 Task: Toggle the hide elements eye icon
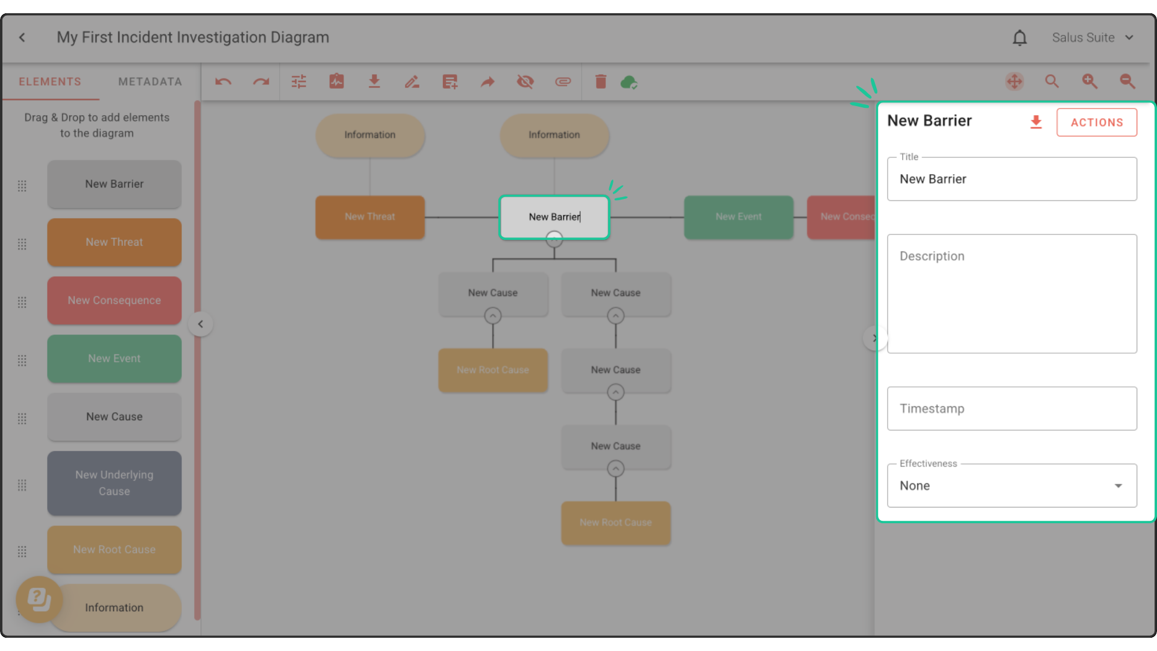[525, 82]
